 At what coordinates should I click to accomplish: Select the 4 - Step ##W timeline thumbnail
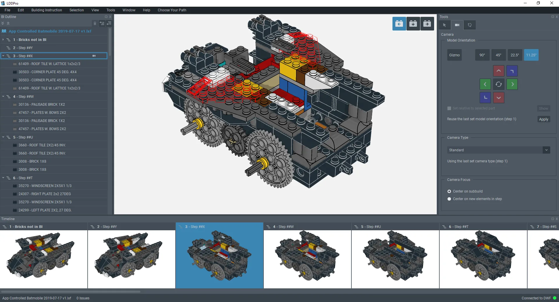tap(307, 256)
